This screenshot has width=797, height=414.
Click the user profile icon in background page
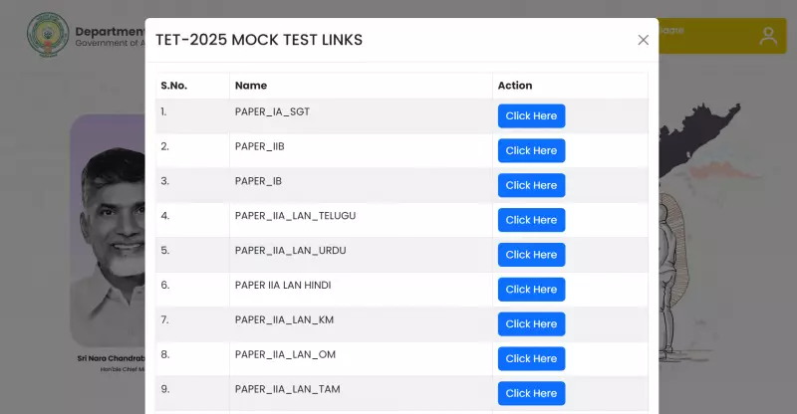click(768, 36)
